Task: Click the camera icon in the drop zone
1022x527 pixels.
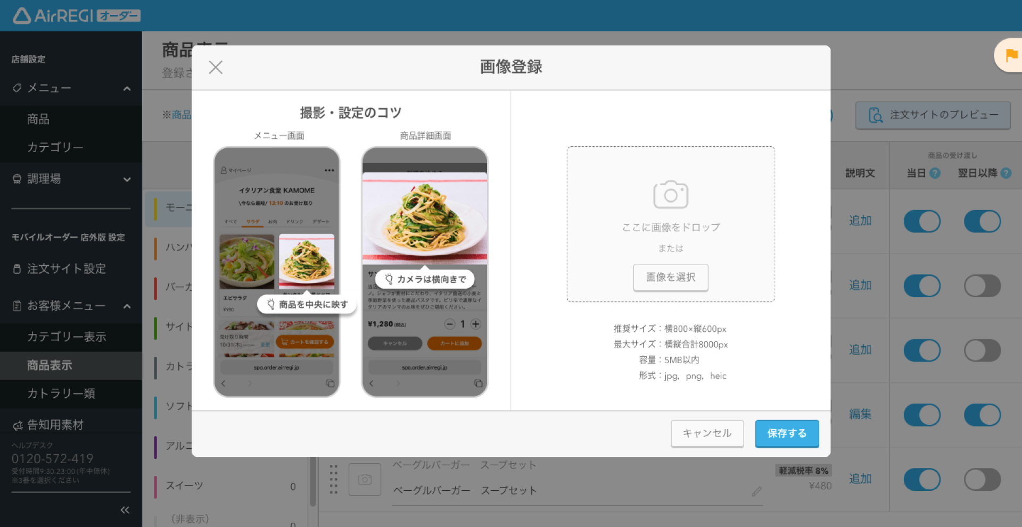Action: pyautogui.click(x=671, y=194)
